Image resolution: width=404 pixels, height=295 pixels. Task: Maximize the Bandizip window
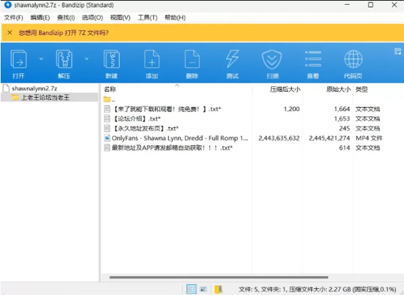click(x=370, y=5)
